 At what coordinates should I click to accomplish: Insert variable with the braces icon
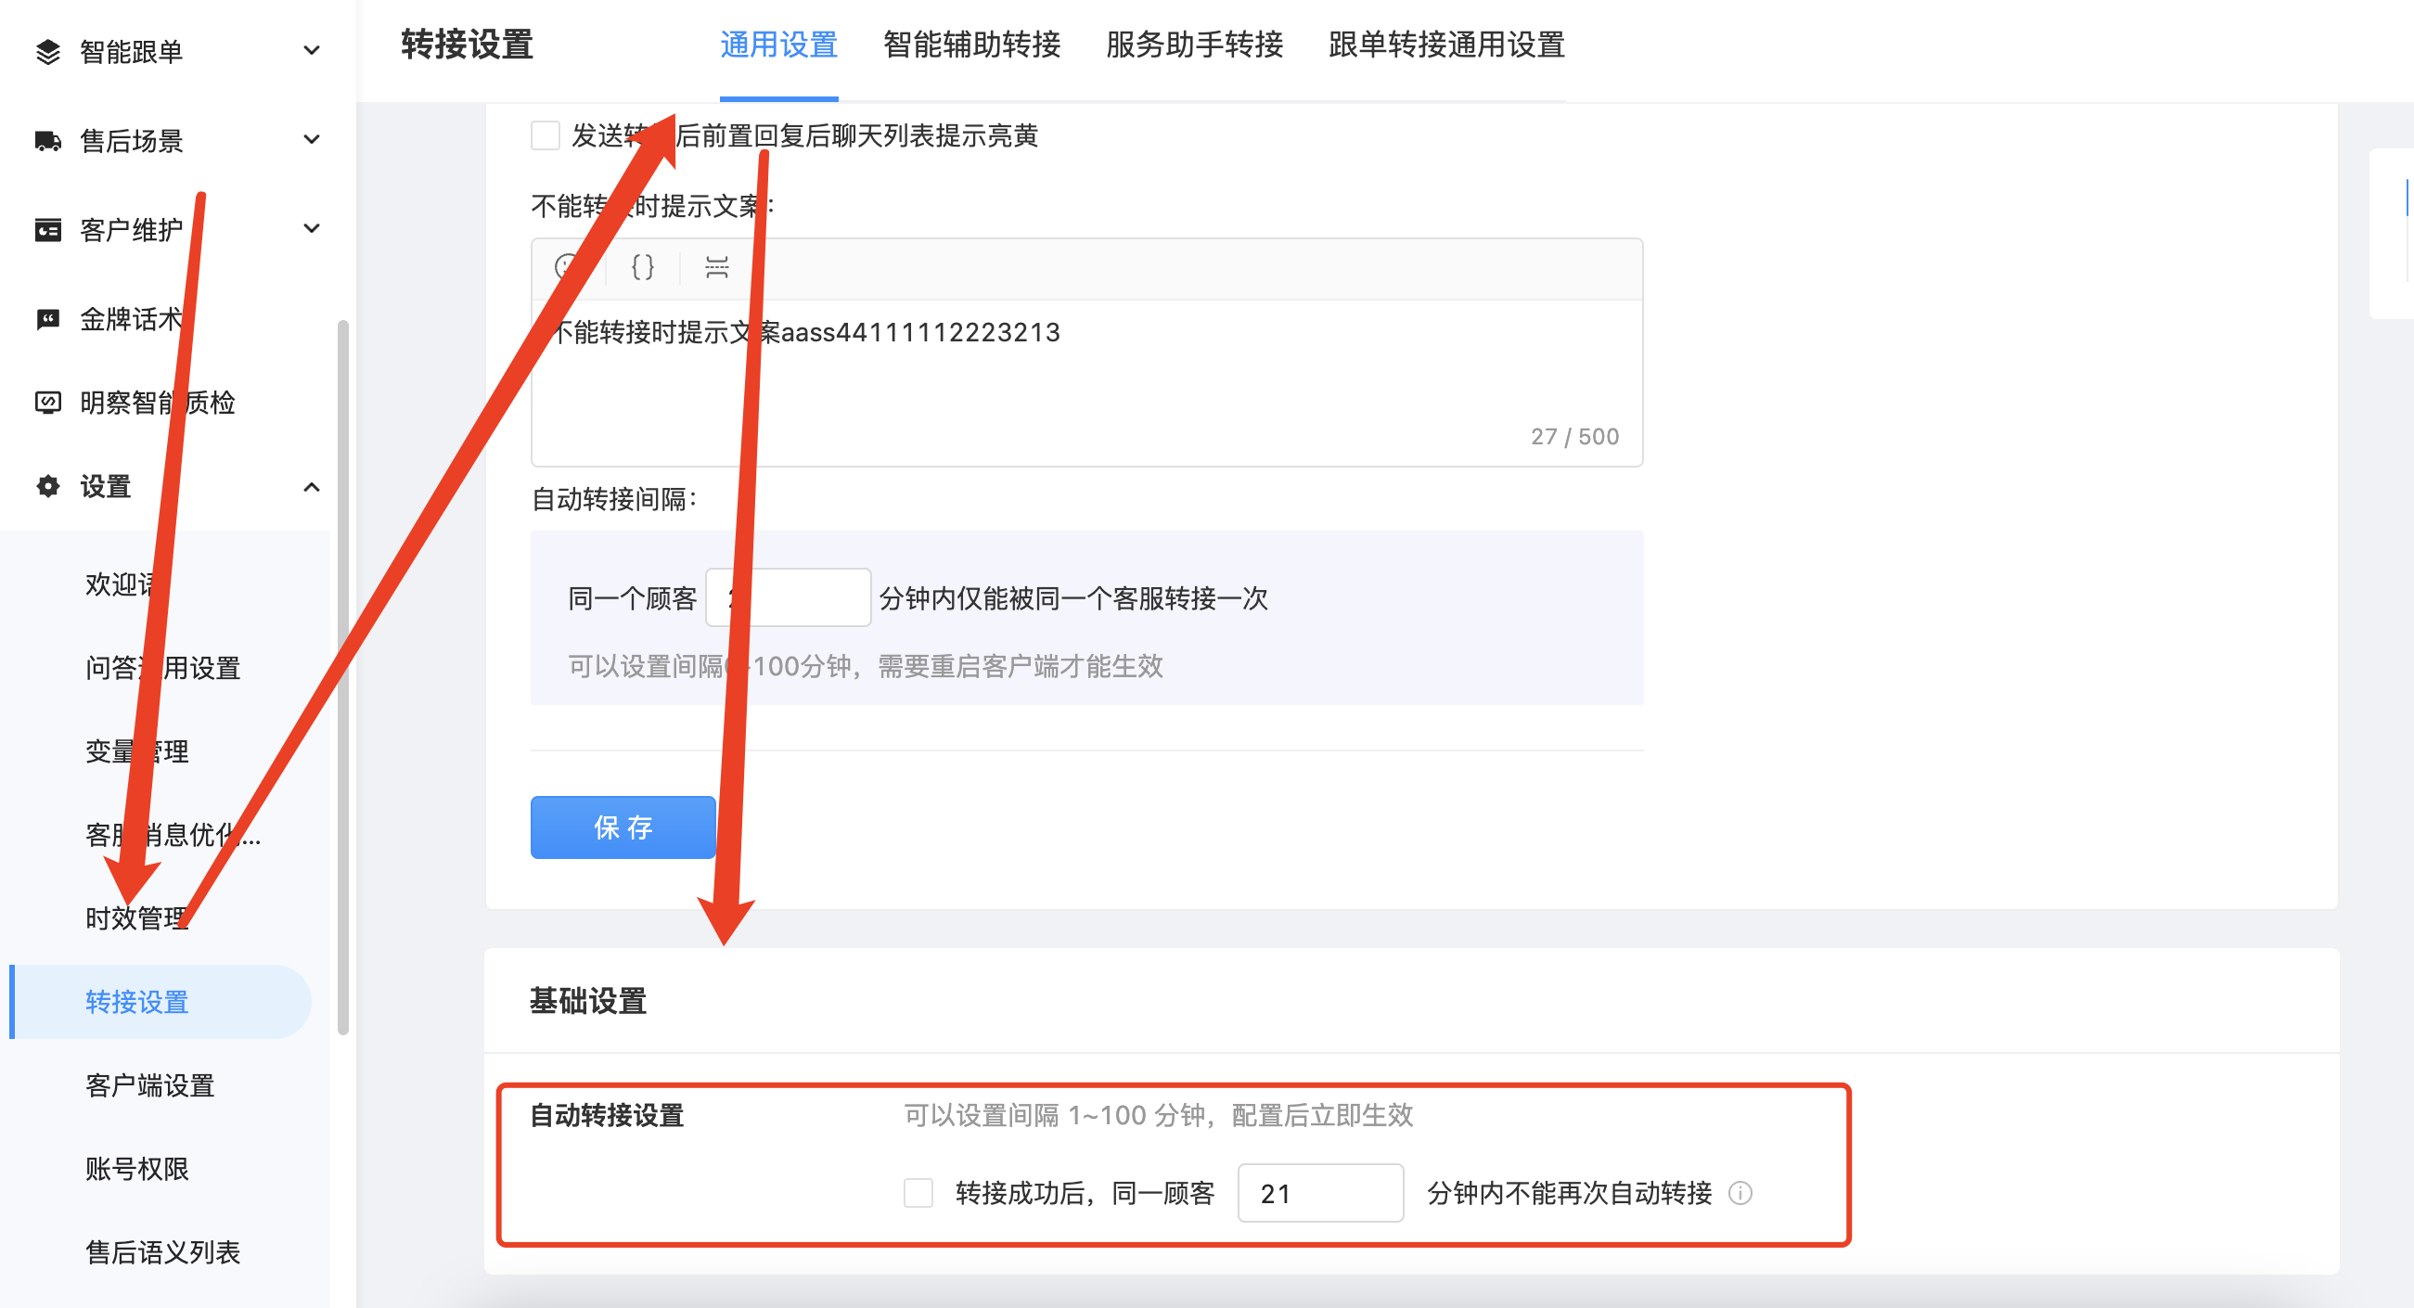pyautogui.click(x=643, y=268)
